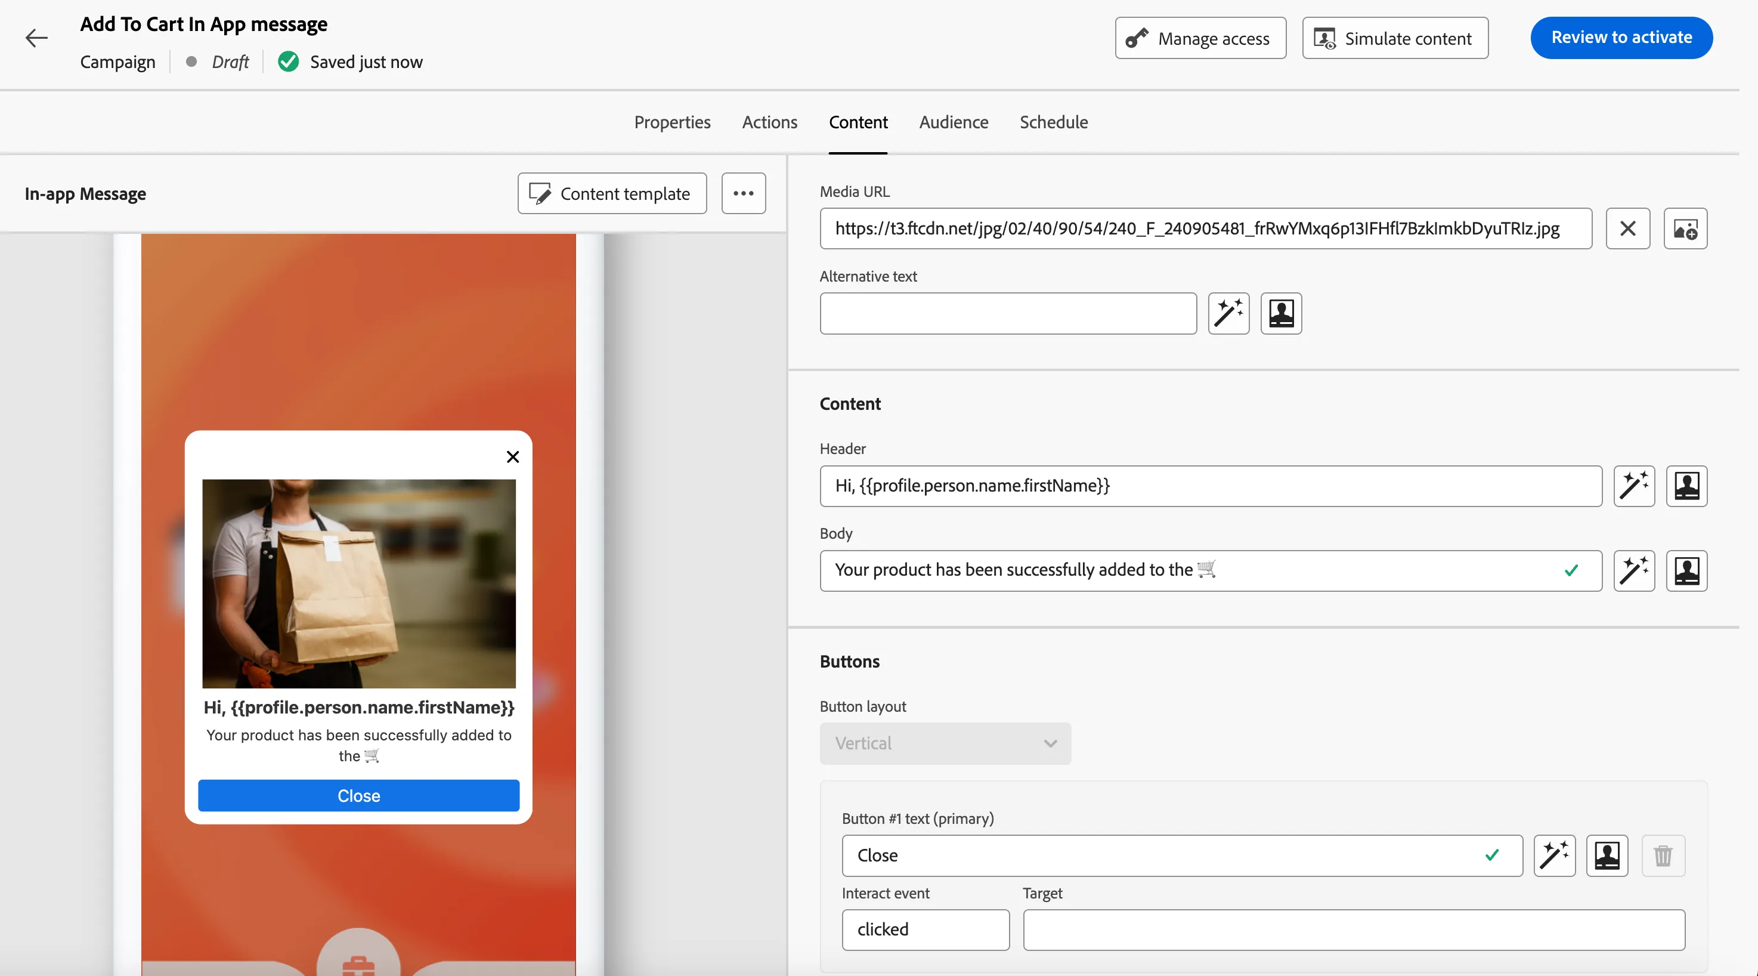This screenshot has height=976, width=1758.
Task: Click the delivery man image in preview
Action: click(x=359, y=583)
